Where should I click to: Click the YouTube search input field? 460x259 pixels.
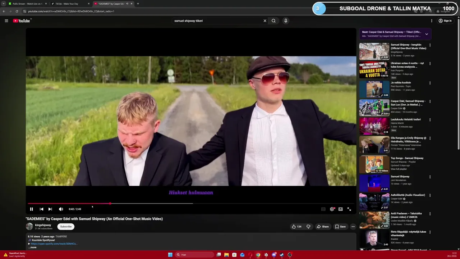click(217, 21)
